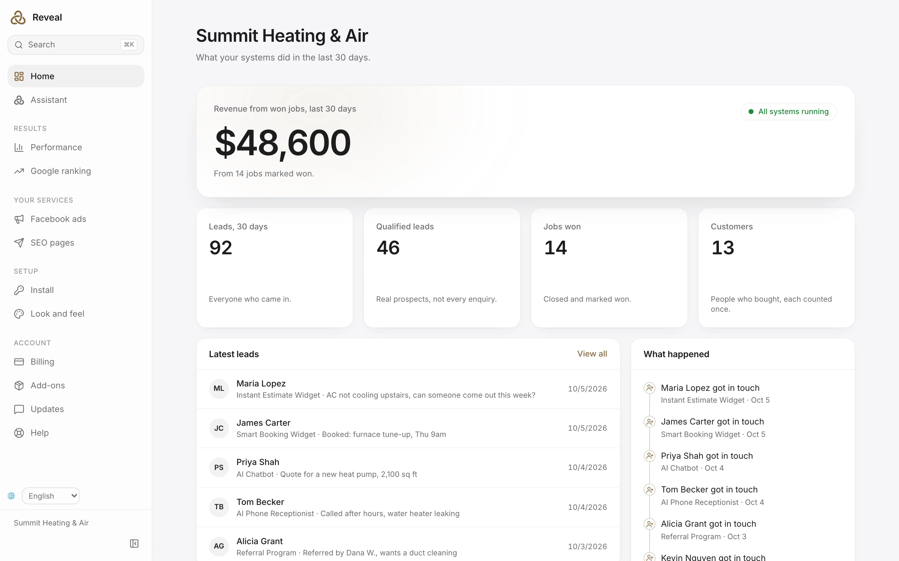Click the Updates chat bubble icon
Image resolution: width=899 pixels, height=561 pixels.
click(x=19, y=409)
